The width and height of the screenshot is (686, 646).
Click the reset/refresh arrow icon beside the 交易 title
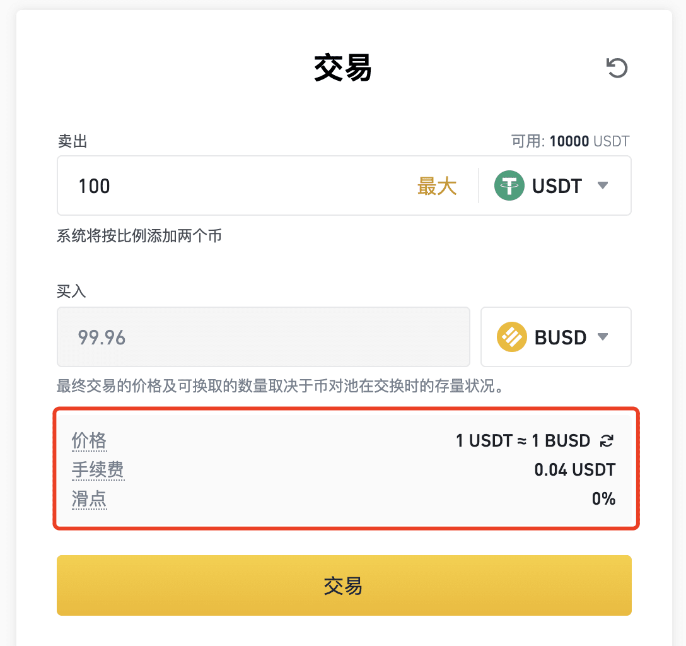click(617, 68)
